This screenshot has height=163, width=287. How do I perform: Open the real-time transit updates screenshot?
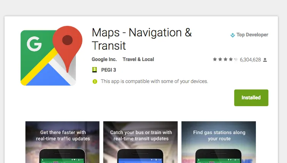pyautogui.click(x=140, y=142)
